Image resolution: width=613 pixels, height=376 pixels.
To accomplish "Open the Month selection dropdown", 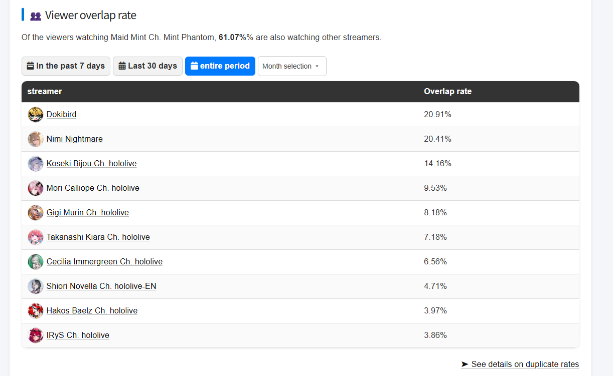I will click(292, 66).
